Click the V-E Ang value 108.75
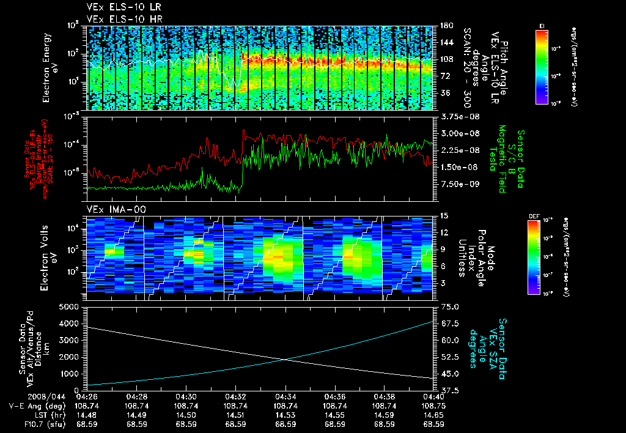 [x=433, y=406]
